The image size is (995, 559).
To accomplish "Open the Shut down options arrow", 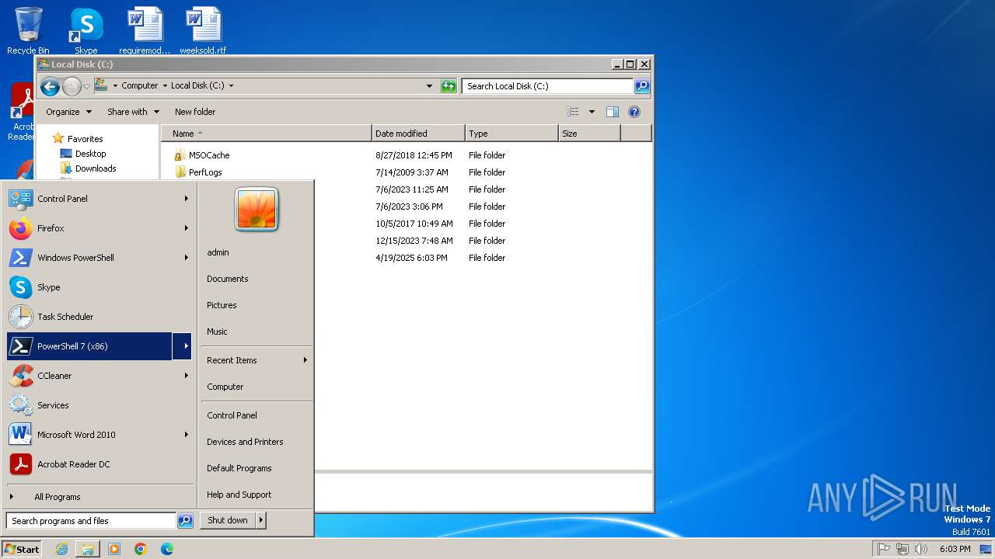I will point(260,520).
